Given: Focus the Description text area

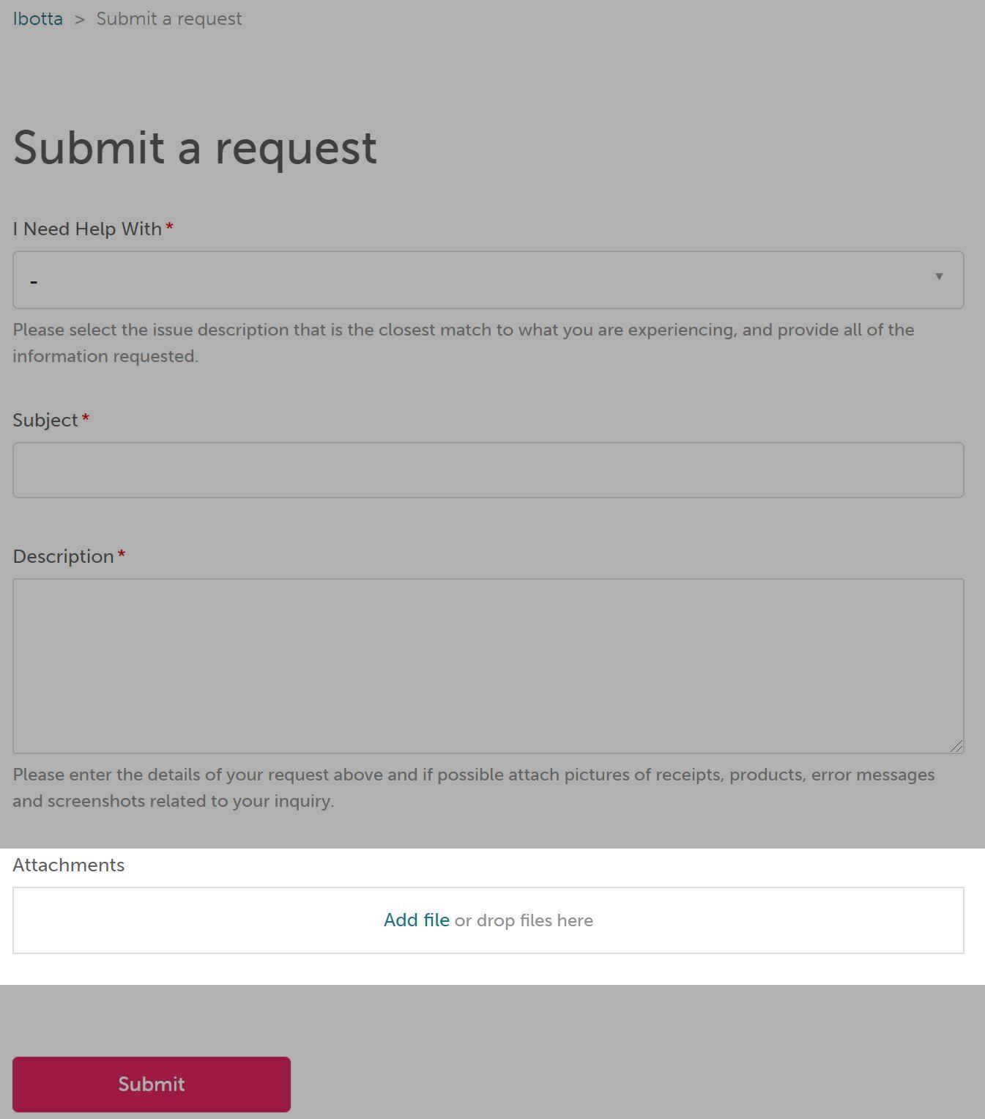Looking at the screenshot, I should pyautogui.click(x=488, y=666).
